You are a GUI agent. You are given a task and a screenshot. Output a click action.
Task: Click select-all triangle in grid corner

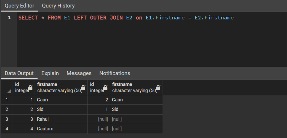[x=9, y=91]
